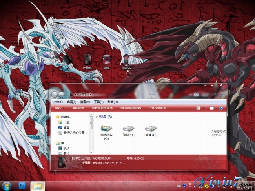
Task: Open the 组织 dropdown
Action: pos(60,108)
